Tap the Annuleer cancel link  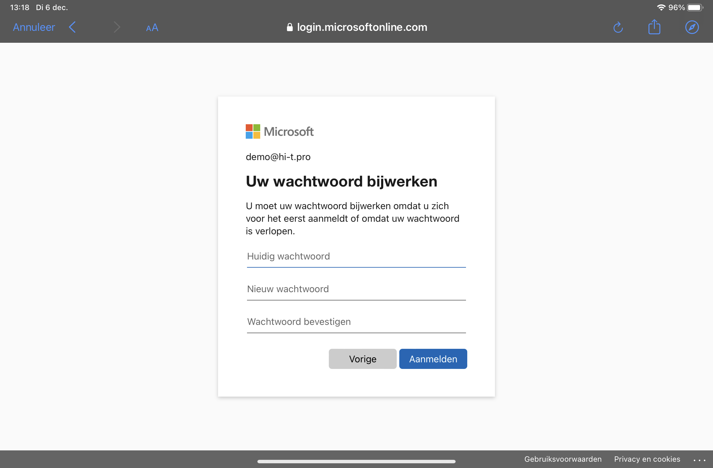click(34, 27)
